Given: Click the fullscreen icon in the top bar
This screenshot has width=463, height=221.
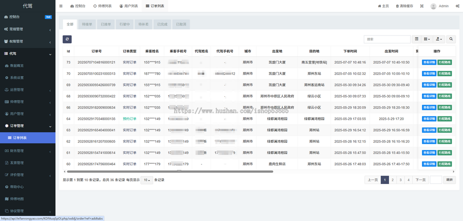Looking at the screenshot, I should click(x=422, y=6).
